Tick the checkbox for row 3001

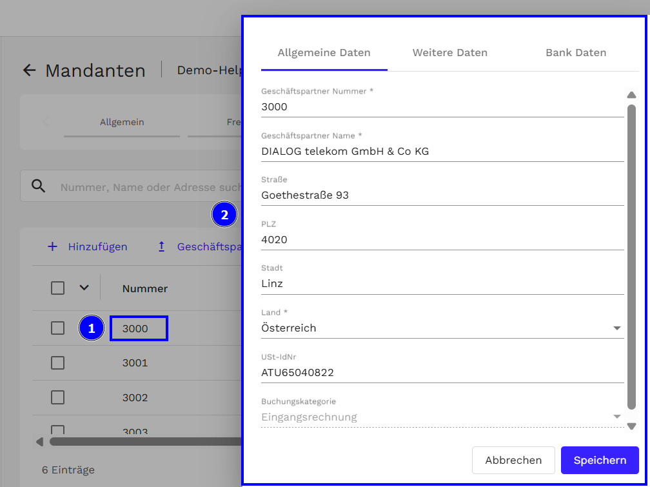pos(58,363)
